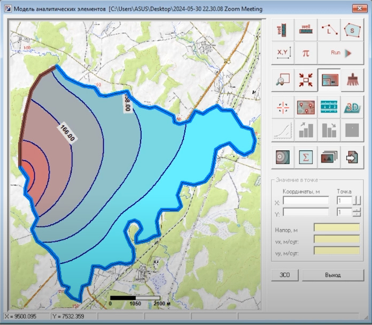Click the 158.00 contour label on map
The height and width of the screenshot is (325, 372).
(x=128, y=104)
